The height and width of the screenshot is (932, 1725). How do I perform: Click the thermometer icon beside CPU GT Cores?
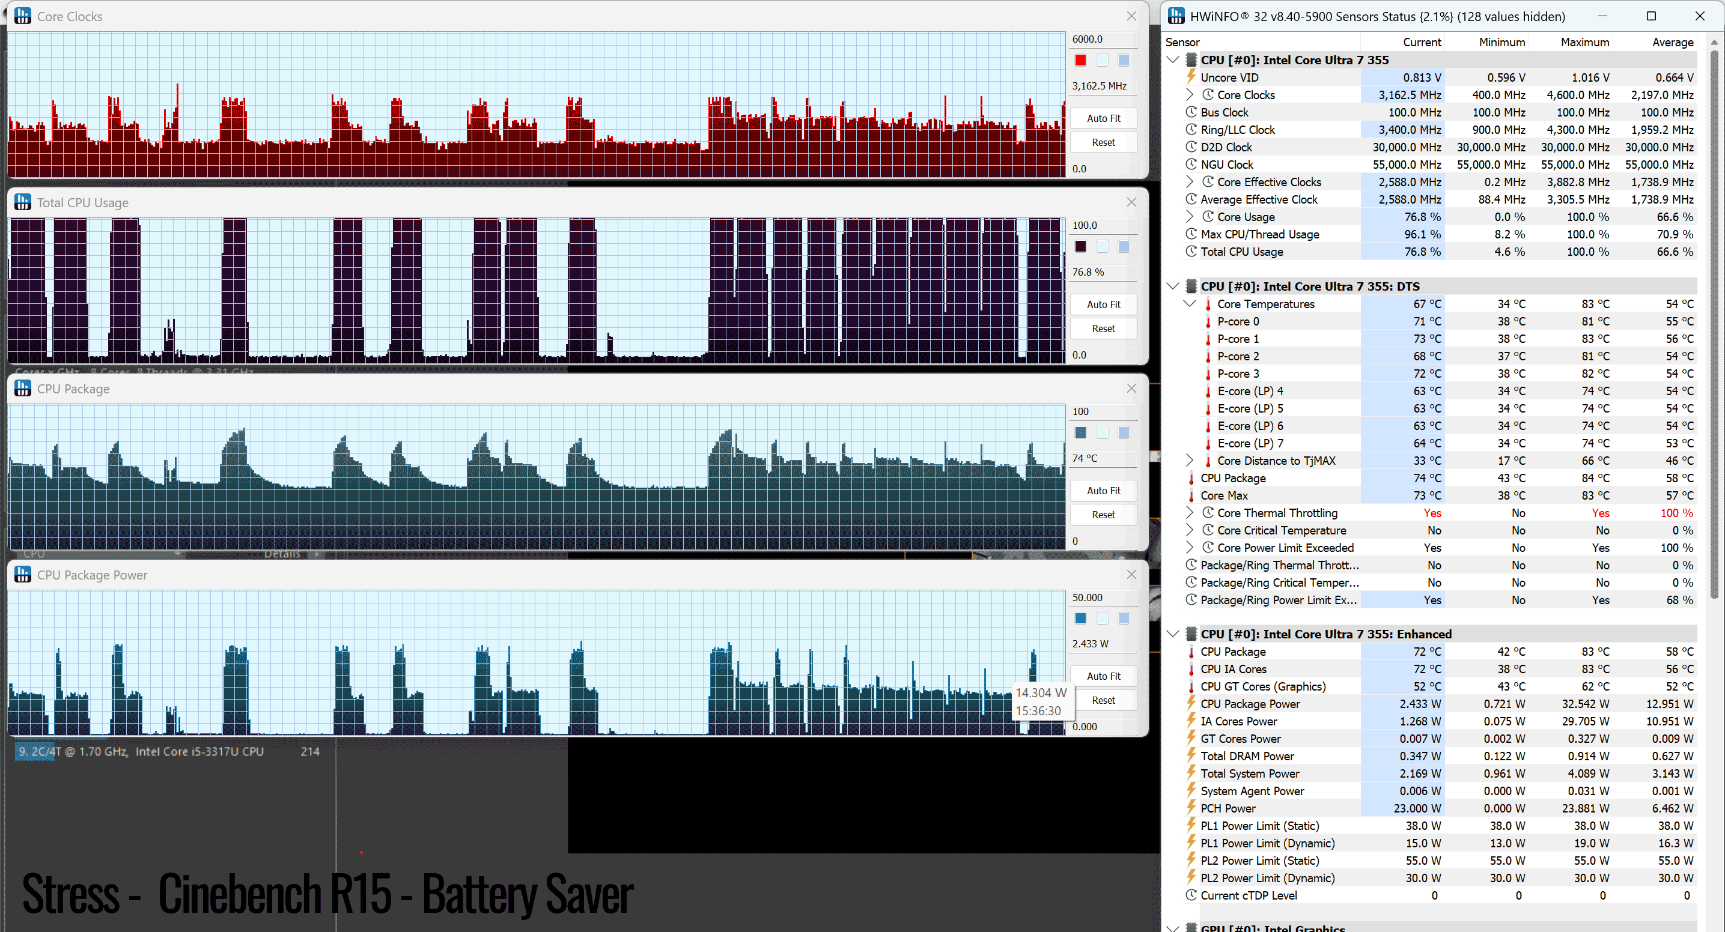1191,686
